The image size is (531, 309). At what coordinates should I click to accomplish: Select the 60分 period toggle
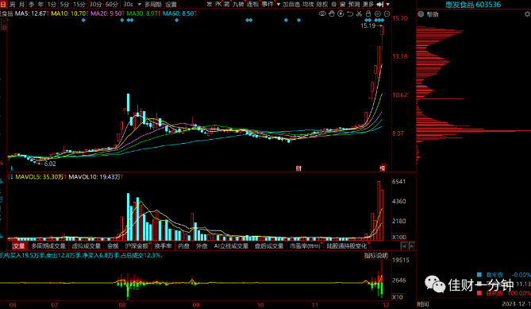(x=111, y=5)
